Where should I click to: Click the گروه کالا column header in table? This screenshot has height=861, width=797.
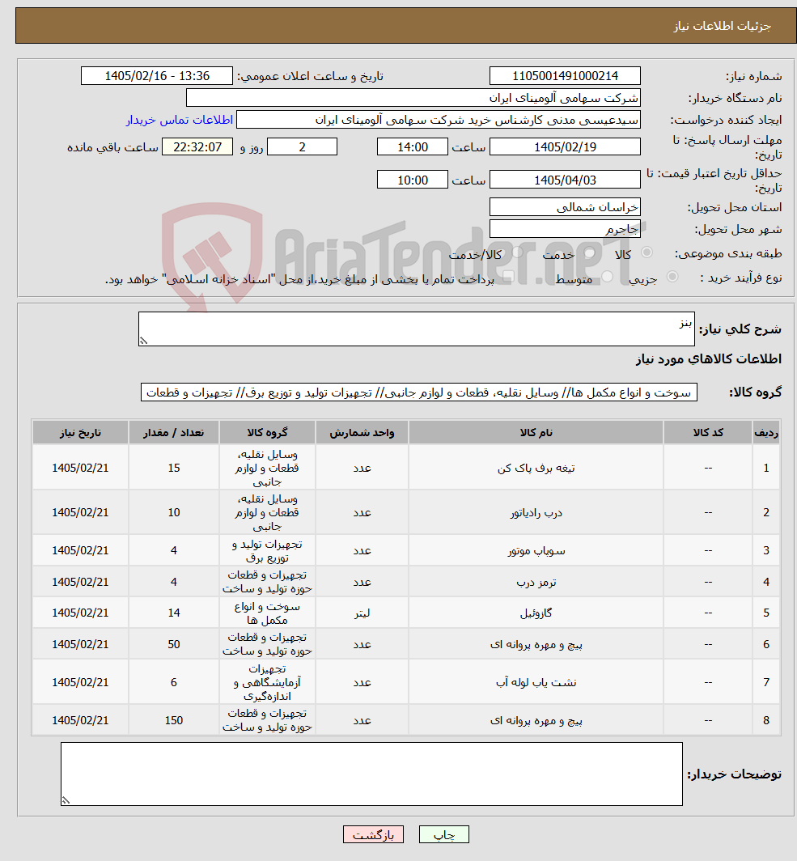pos(267,432)
